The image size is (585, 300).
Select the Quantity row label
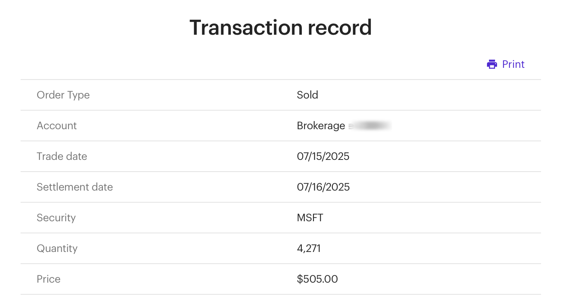[x=57, y=248]
